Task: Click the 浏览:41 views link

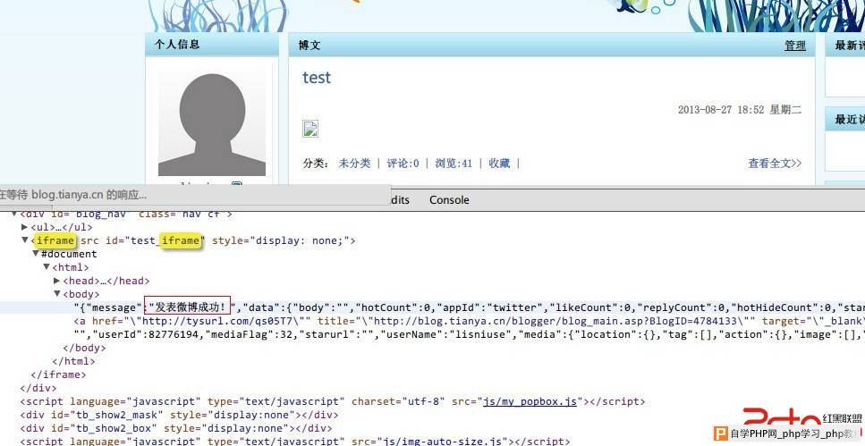Action: click(454, 164)
